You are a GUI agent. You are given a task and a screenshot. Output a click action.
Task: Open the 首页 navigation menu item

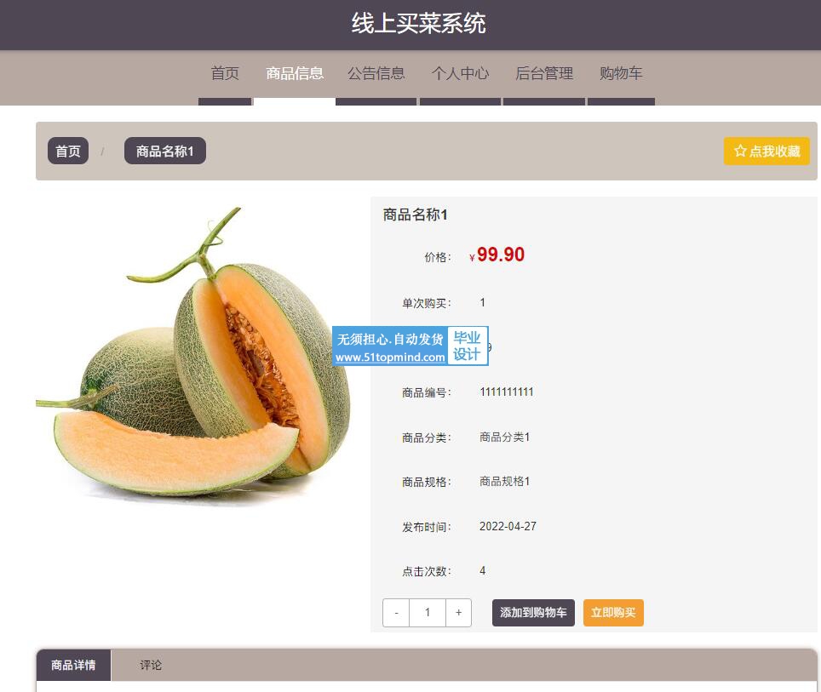[x=225, y=73]
